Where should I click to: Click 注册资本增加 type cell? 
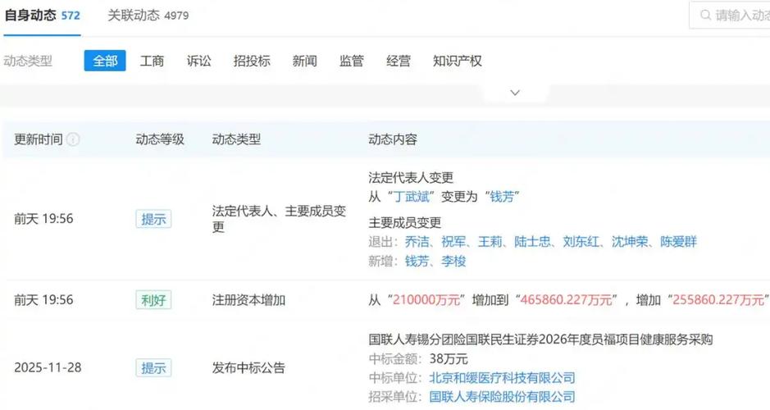(248, 300)
